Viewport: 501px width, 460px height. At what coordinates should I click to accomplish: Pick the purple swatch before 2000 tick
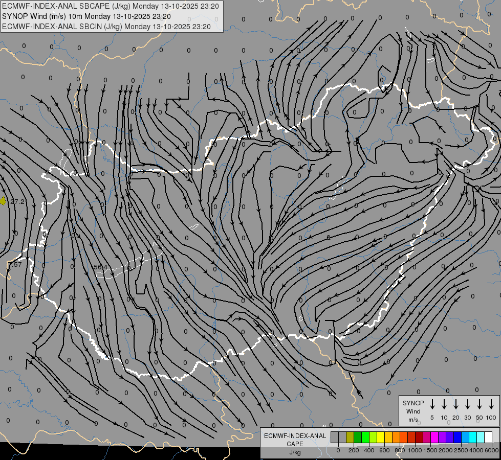coord(443,437)
